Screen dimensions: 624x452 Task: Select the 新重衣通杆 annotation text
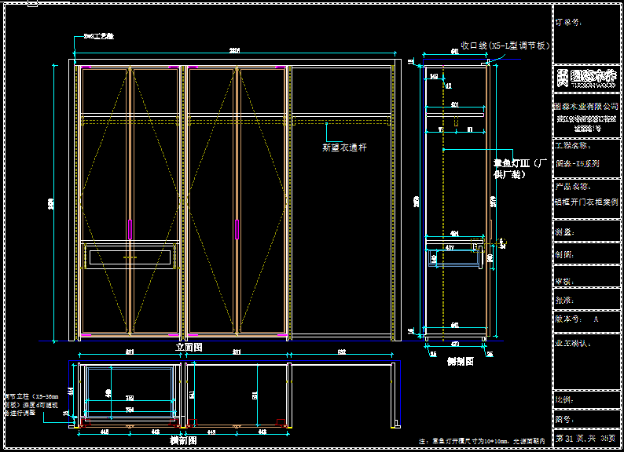coord(344,147)
